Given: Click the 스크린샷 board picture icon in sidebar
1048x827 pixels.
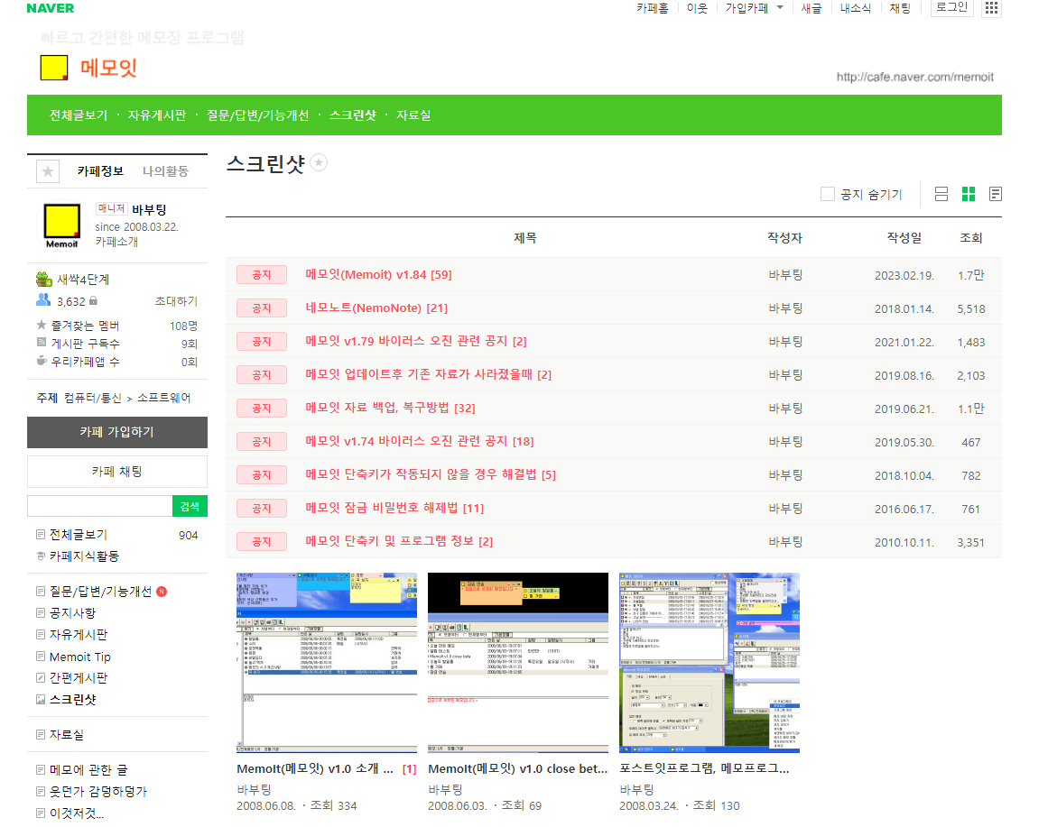Looking at the screenshot, I should [x=41, y=700].
